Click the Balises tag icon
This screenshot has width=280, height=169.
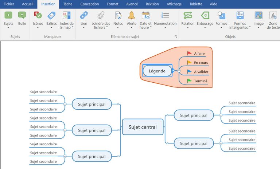51,15
